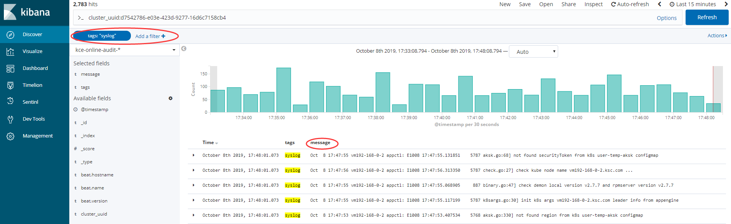Expand the Actions filter menu

click(x=717, y=35)
